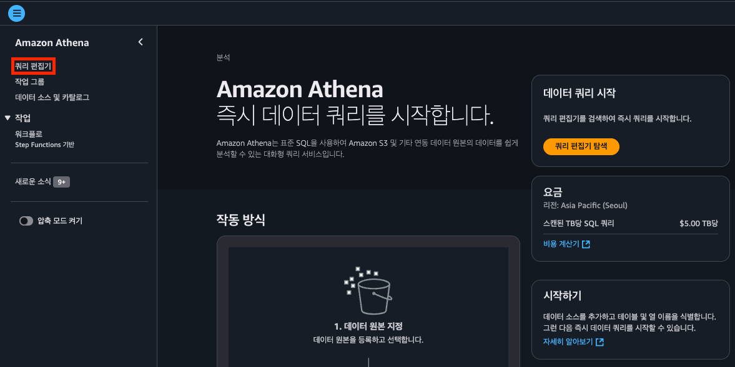The height and width of the screenshot is (367, 735).
Task: Click the 작업 section header label
Action: point(23,118)
